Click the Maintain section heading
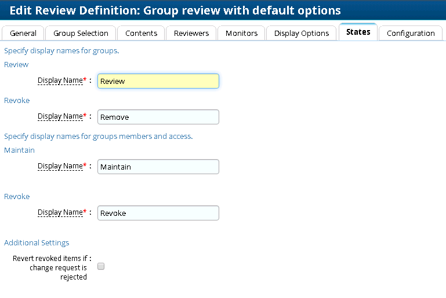Viewport: 446px width, 298px height. pyautogui.click(x=19, y=150)
